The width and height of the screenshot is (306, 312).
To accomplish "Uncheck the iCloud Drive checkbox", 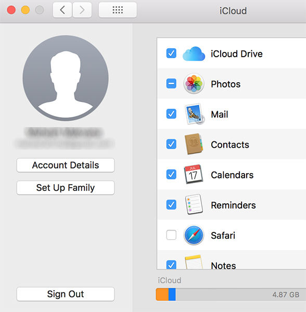I will 171,54.
